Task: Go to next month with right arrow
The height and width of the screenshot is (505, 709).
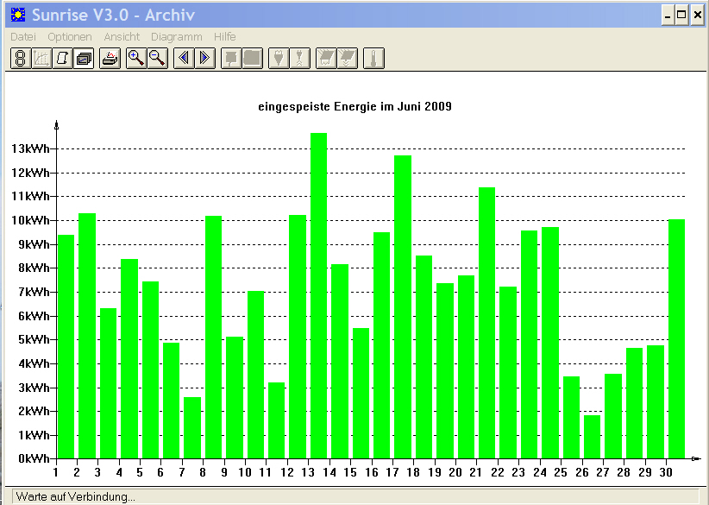Action: point(204,59)
